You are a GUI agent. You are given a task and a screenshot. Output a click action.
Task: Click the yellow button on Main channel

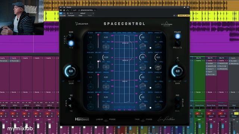236,113
